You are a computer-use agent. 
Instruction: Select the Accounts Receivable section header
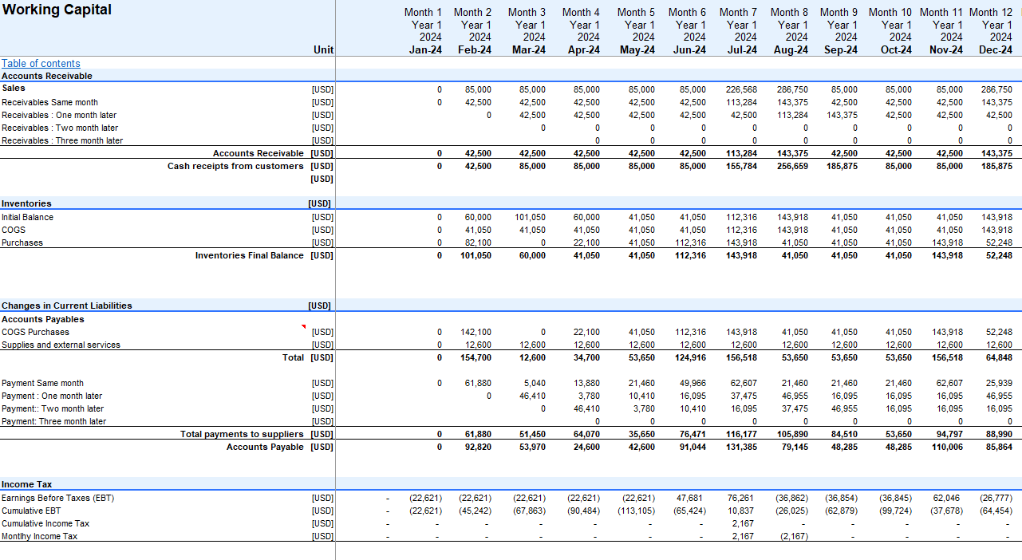click(47, 76)
